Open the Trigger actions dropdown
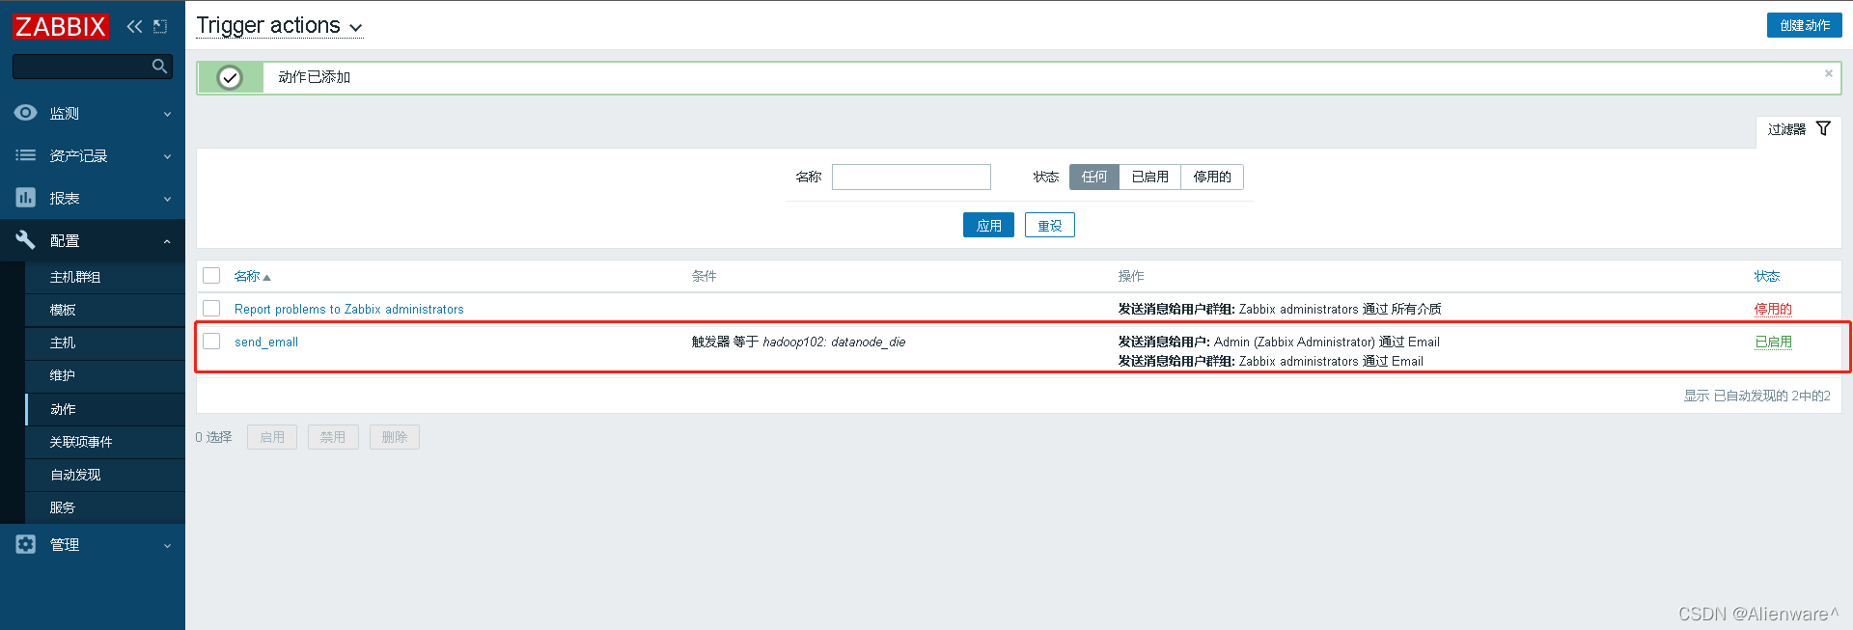1853x630 pixels. 279,26
